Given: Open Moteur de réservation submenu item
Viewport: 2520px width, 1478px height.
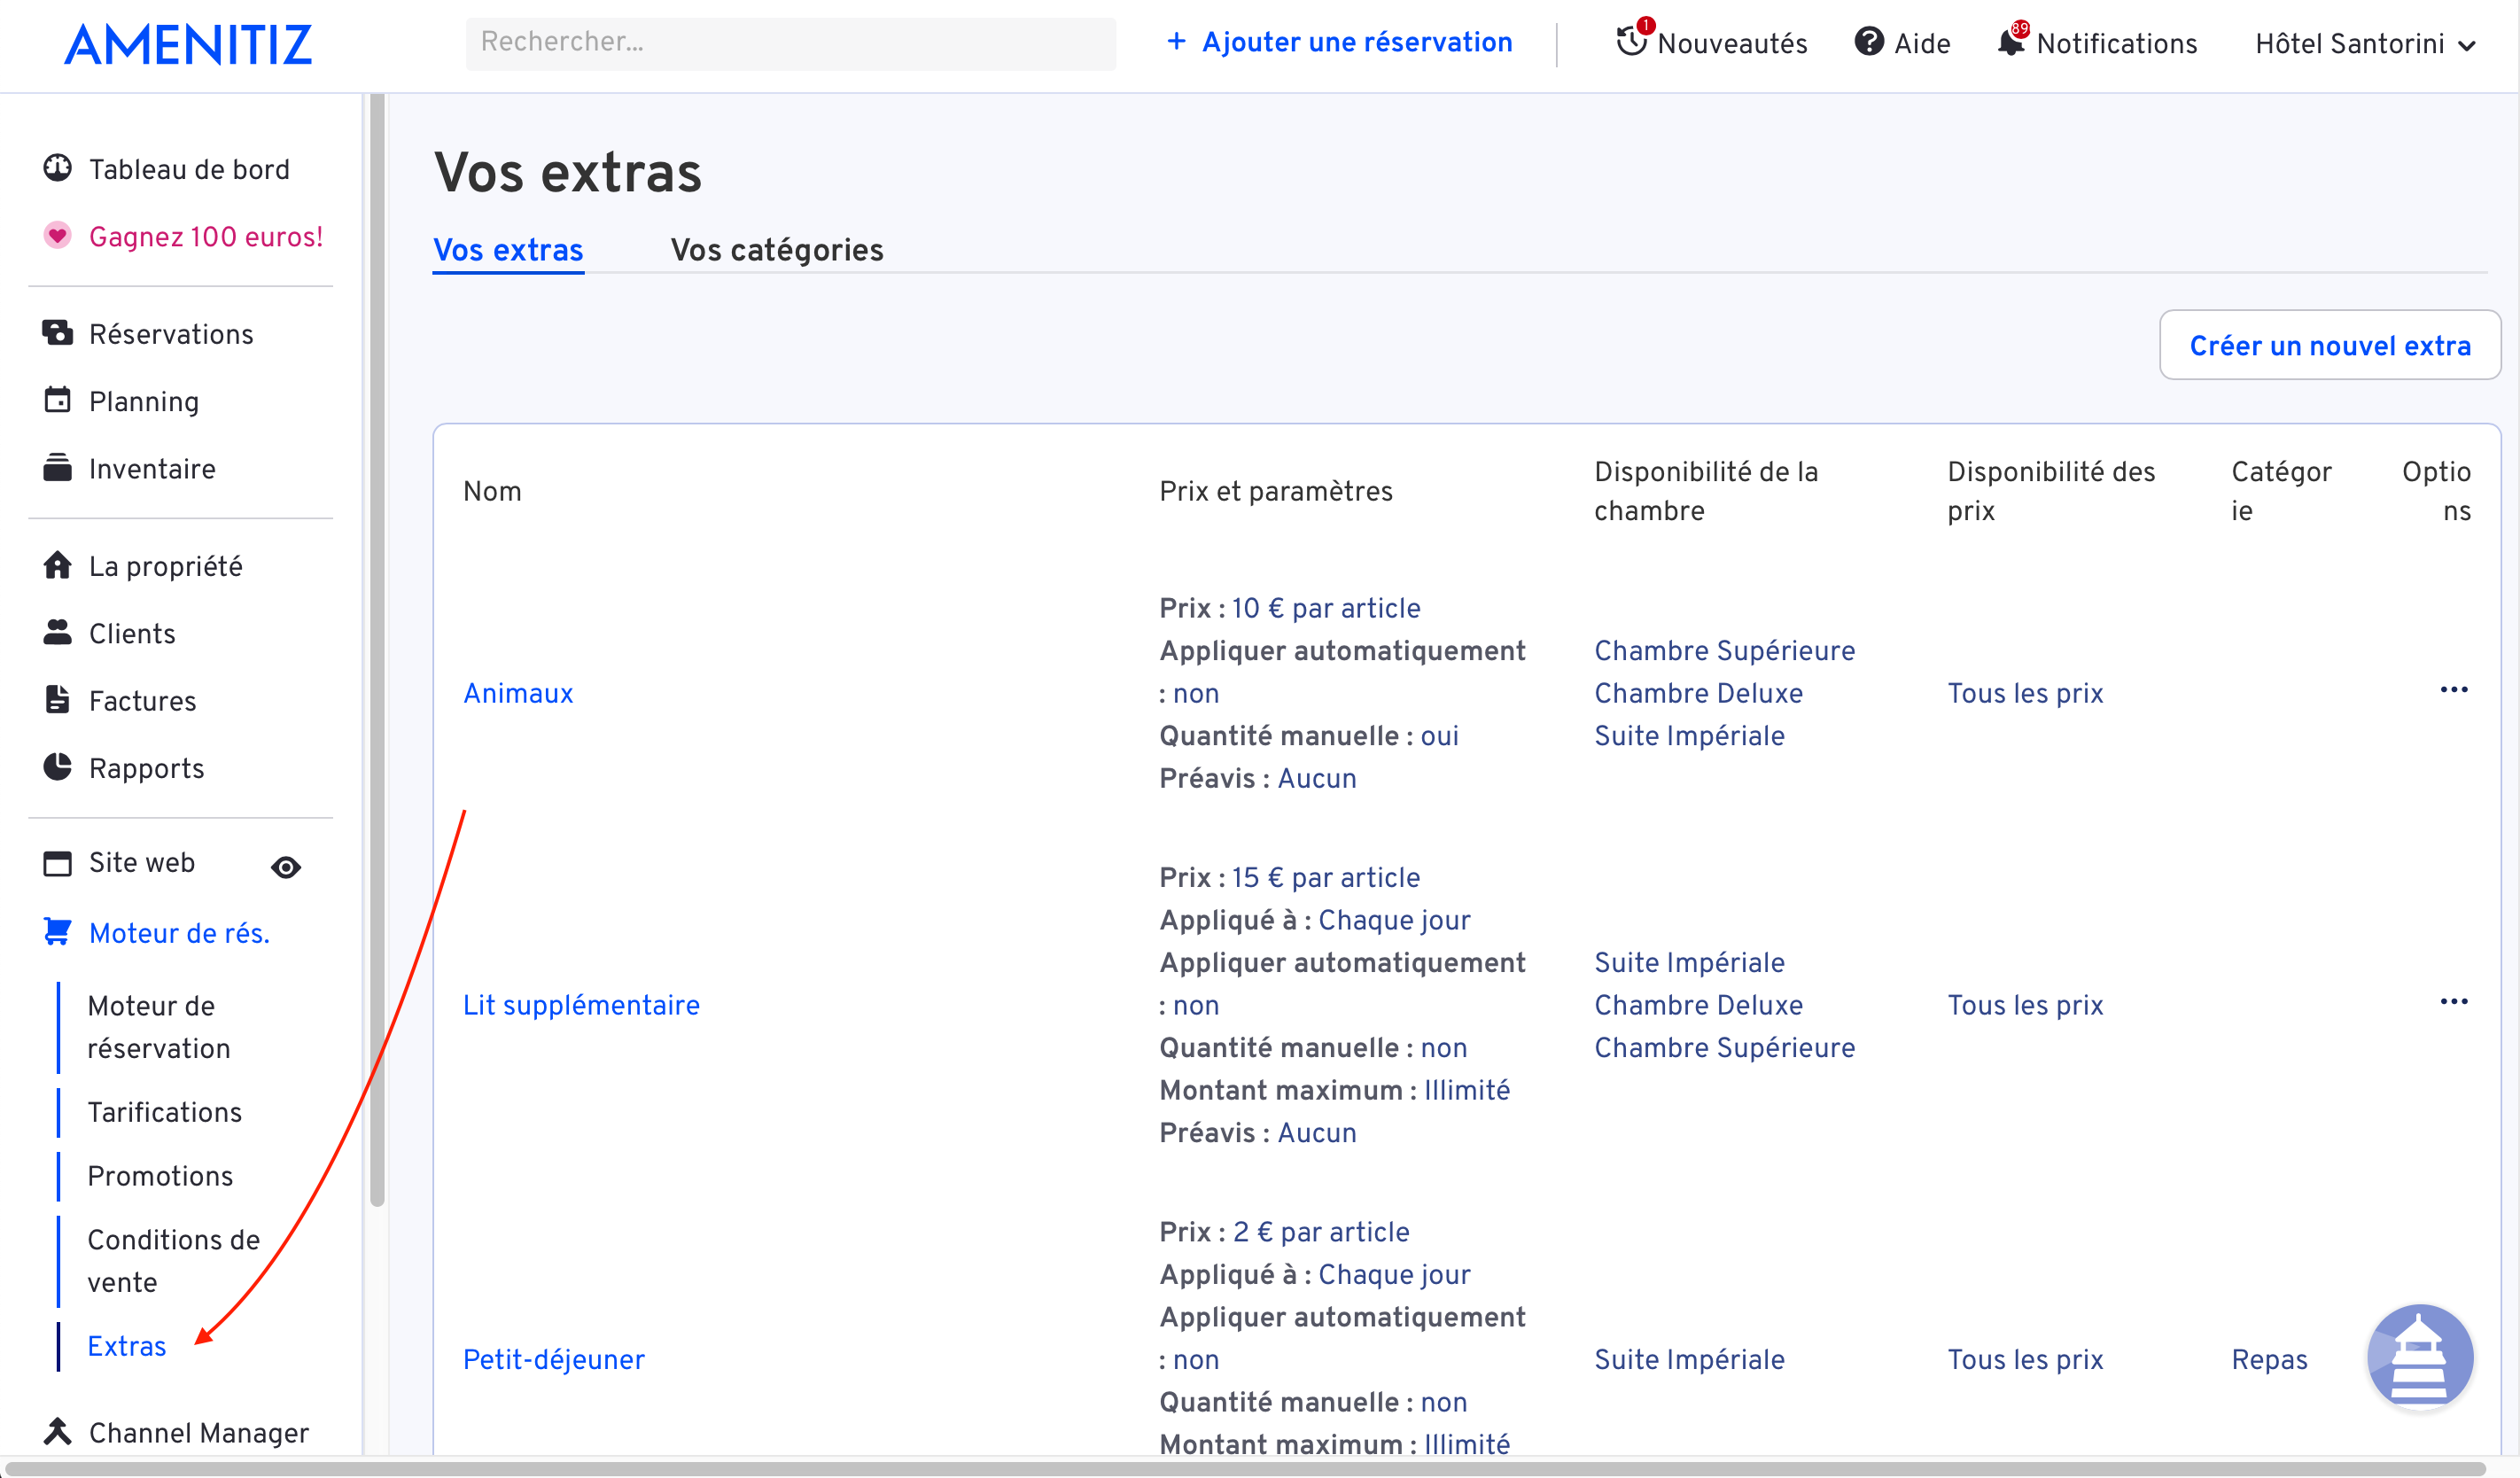Looking at the screenshot, I should (x=159, y=1027).
